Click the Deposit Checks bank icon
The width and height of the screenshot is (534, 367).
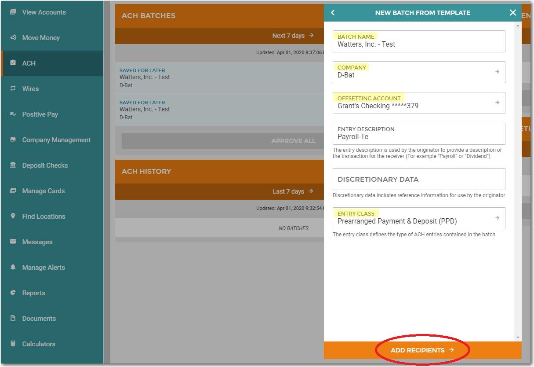click(13, 165)
